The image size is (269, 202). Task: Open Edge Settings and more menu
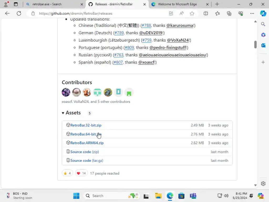pyautogui.click(x=252, y=13)
